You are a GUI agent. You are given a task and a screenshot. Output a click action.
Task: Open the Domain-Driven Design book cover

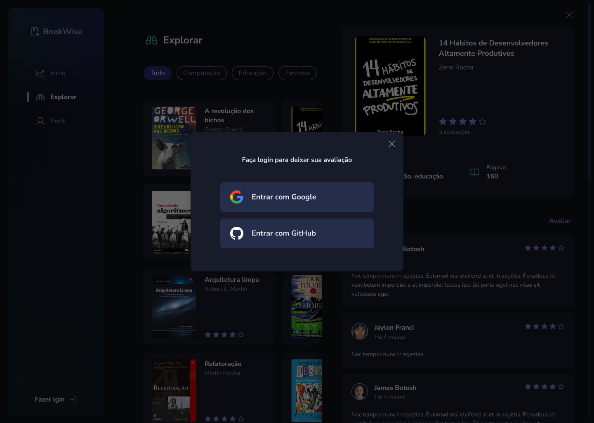[x=306, y=390]
